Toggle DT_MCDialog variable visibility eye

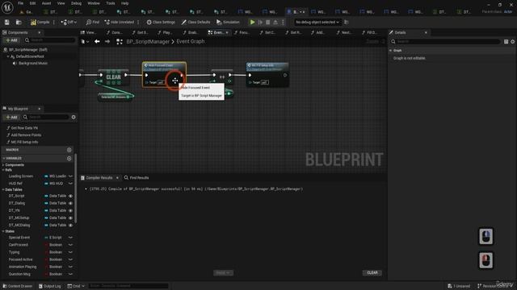(x=70, y=226)
